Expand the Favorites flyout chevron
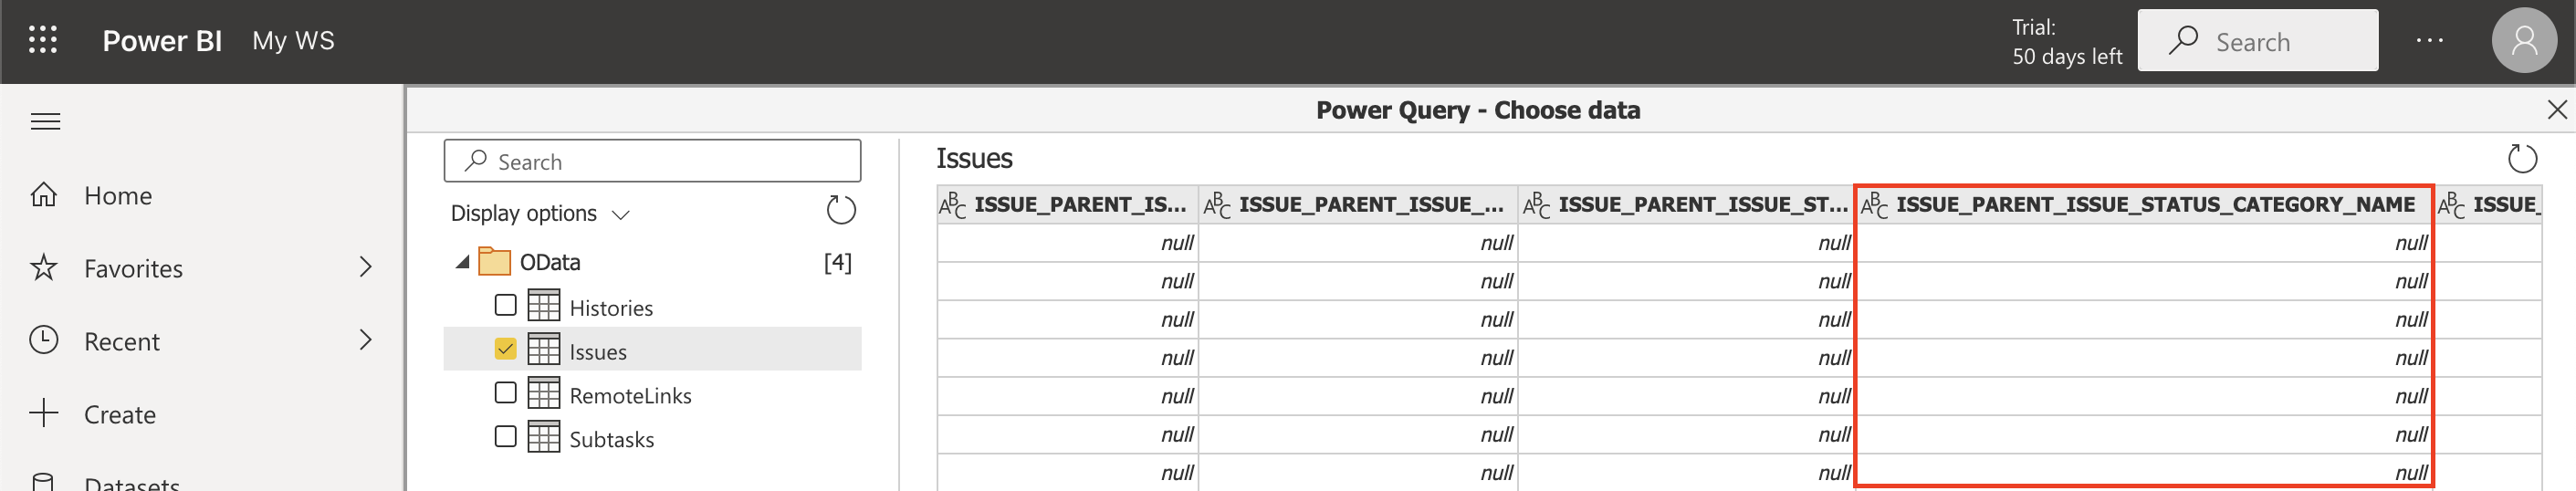Screen dimensions: 2576x491 click(x=365, y=267)
